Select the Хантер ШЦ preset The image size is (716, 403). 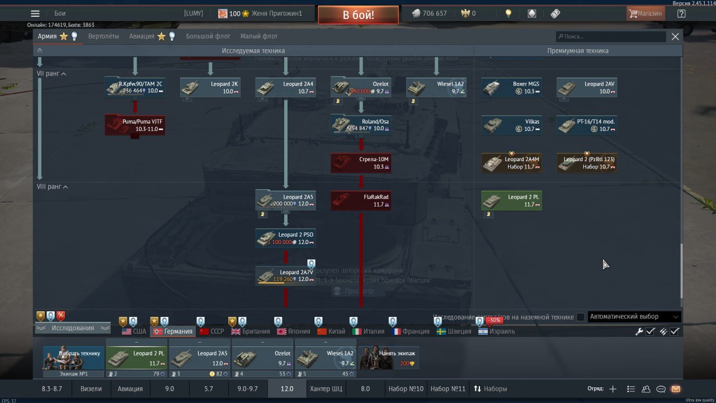point(326,389)
